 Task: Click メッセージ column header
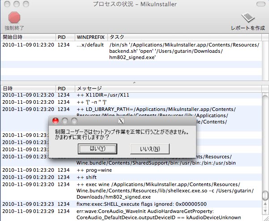point(168,89)
